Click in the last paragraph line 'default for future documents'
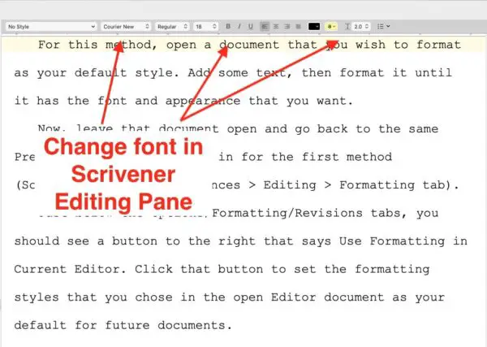The image size is (487, 347). pos(123,325)
